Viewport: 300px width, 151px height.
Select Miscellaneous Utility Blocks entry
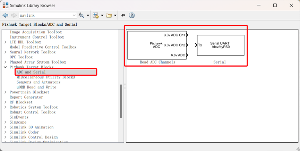(46, 77)
